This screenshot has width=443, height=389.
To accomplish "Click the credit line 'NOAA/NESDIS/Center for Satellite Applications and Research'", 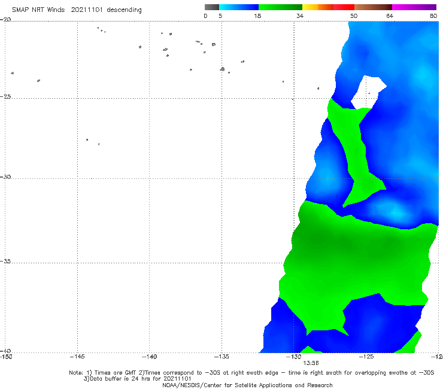I will click(247, 385).
